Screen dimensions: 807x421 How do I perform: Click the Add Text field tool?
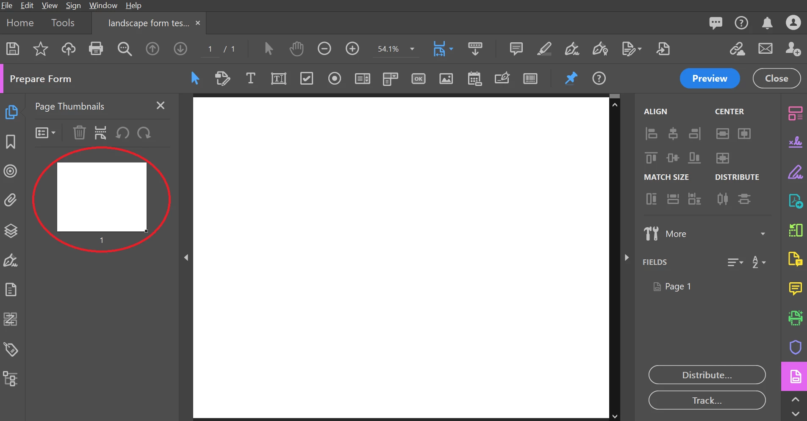(279, 78)
